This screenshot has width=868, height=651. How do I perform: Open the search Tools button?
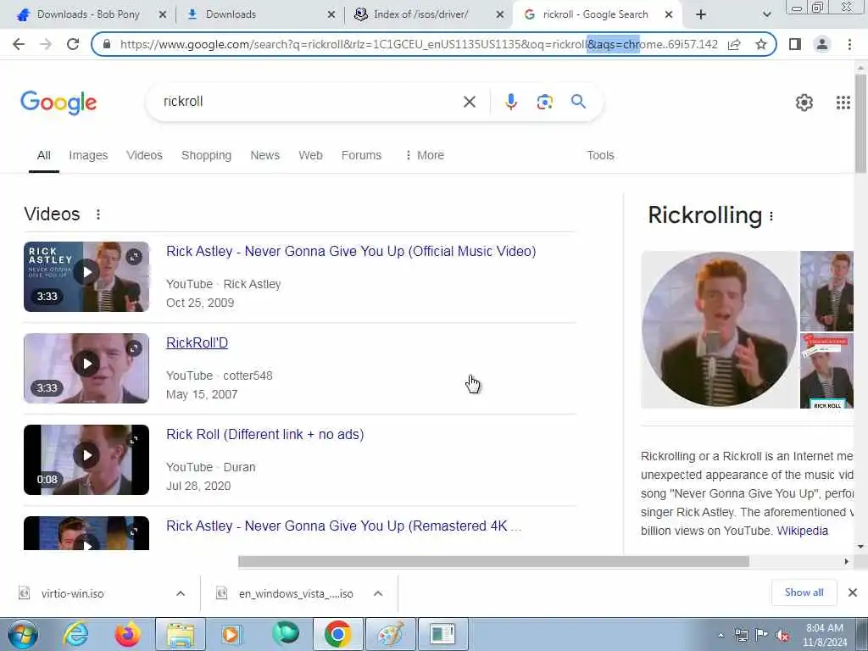pos(601,156)
